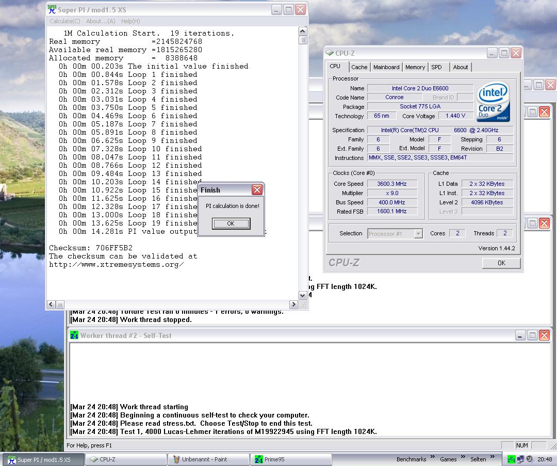The height and width of the screenshot is (466, 557).
Task: Close the Worker thread #2 window
Action: 544,335
